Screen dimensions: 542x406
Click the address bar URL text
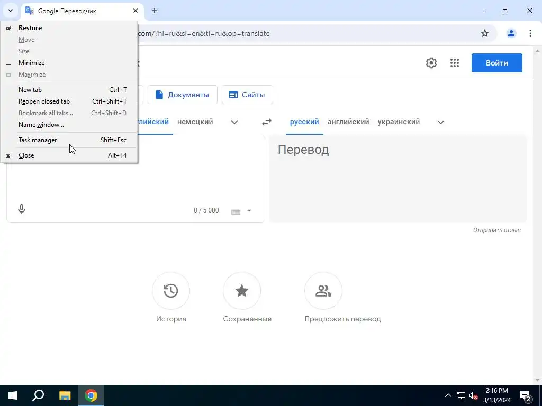click(x=204, y=33)
